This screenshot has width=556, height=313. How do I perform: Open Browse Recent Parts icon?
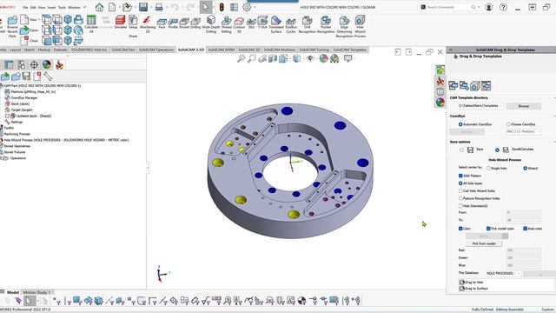(12, 26)
